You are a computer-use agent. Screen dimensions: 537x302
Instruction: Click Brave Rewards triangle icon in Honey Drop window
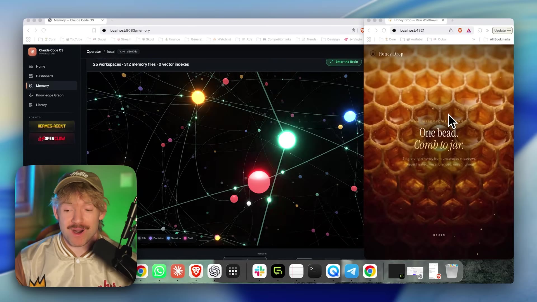[x=469, y=30]
